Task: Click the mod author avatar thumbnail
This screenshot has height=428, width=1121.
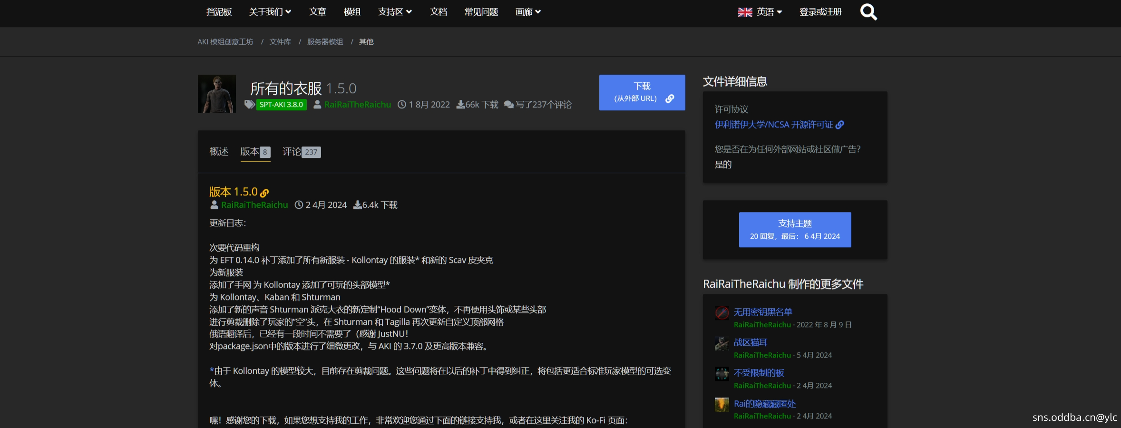Action: (x=217, y=94)
